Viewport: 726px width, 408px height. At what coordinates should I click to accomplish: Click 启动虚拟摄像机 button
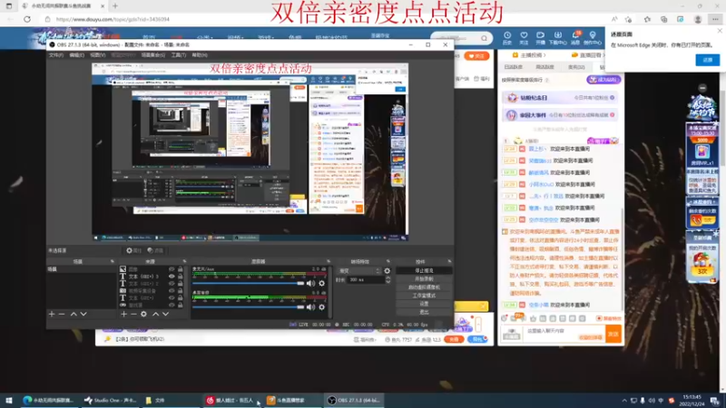tap(424, 287)
